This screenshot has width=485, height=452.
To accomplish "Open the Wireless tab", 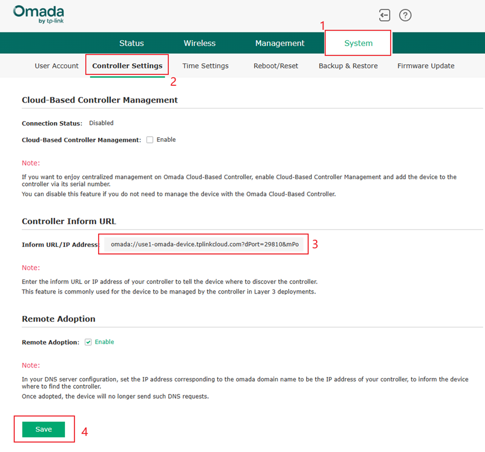I will 200,43.
